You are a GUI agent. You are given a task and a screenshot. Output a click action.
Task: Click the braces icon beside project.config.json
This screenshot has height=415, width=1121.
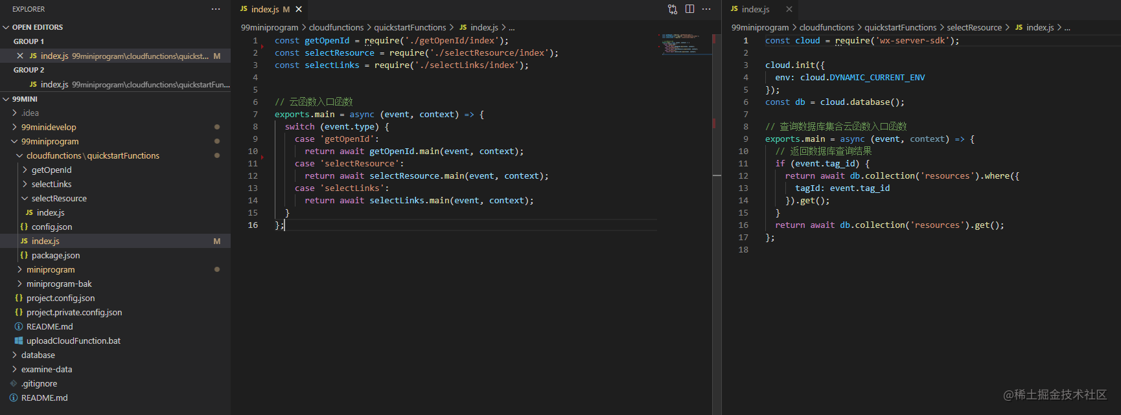(x=19, y=298)
